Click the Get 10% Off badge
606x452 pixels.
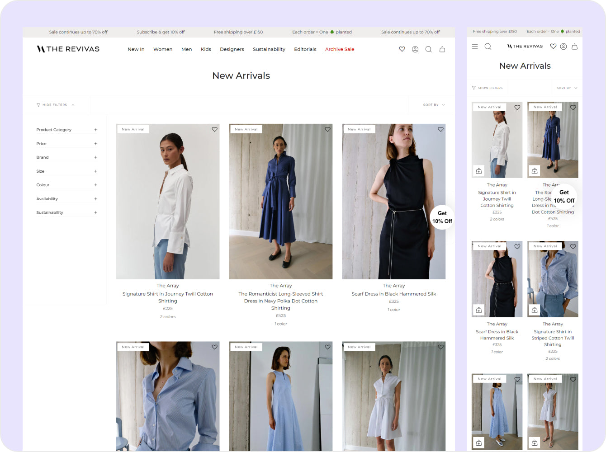442,217
